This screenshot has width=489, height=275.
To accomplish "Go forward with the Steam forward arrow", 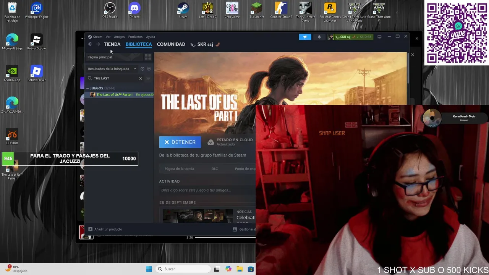I will click(x=98, y=44).
